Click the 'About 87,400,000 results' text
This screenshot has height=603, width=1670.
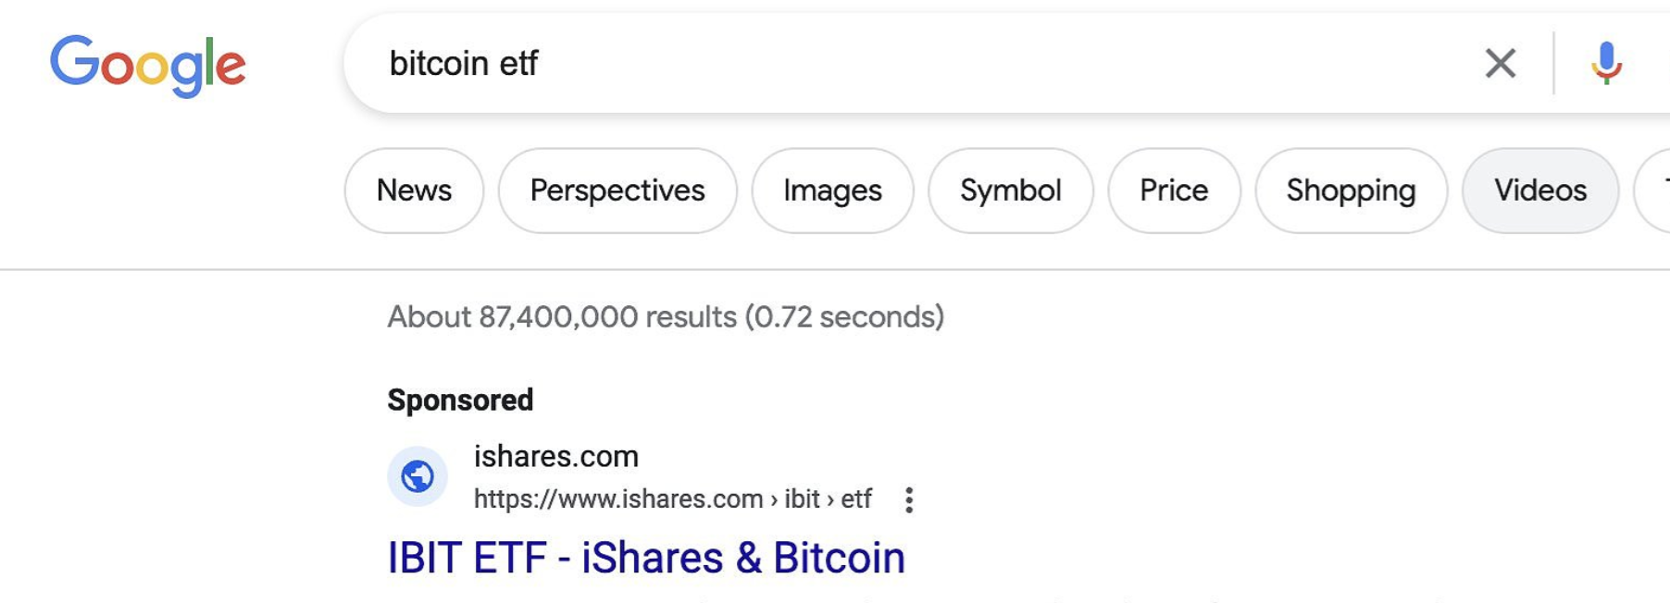pyautogui.click(x=665, y=317)
